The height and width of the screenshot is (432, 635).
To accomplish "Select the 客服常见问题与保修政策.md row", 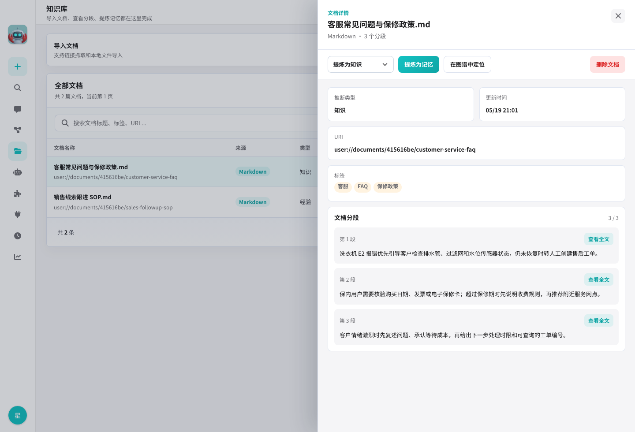I will [x=182, y=172].
